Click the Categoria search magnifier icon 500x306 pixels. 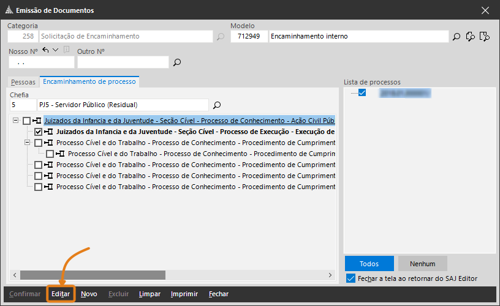pos(221,37)
